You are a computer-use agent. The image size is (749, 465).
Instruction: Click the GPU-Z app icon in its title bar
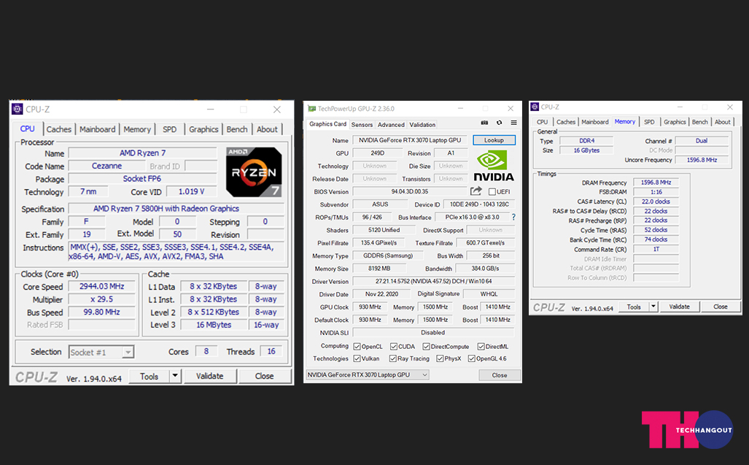point(312,109)
